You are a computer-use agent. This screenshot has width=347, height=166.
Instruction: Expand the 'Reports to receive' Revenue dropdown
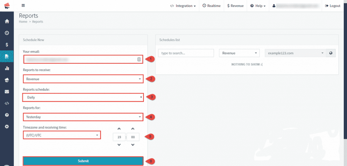[83, 79]
